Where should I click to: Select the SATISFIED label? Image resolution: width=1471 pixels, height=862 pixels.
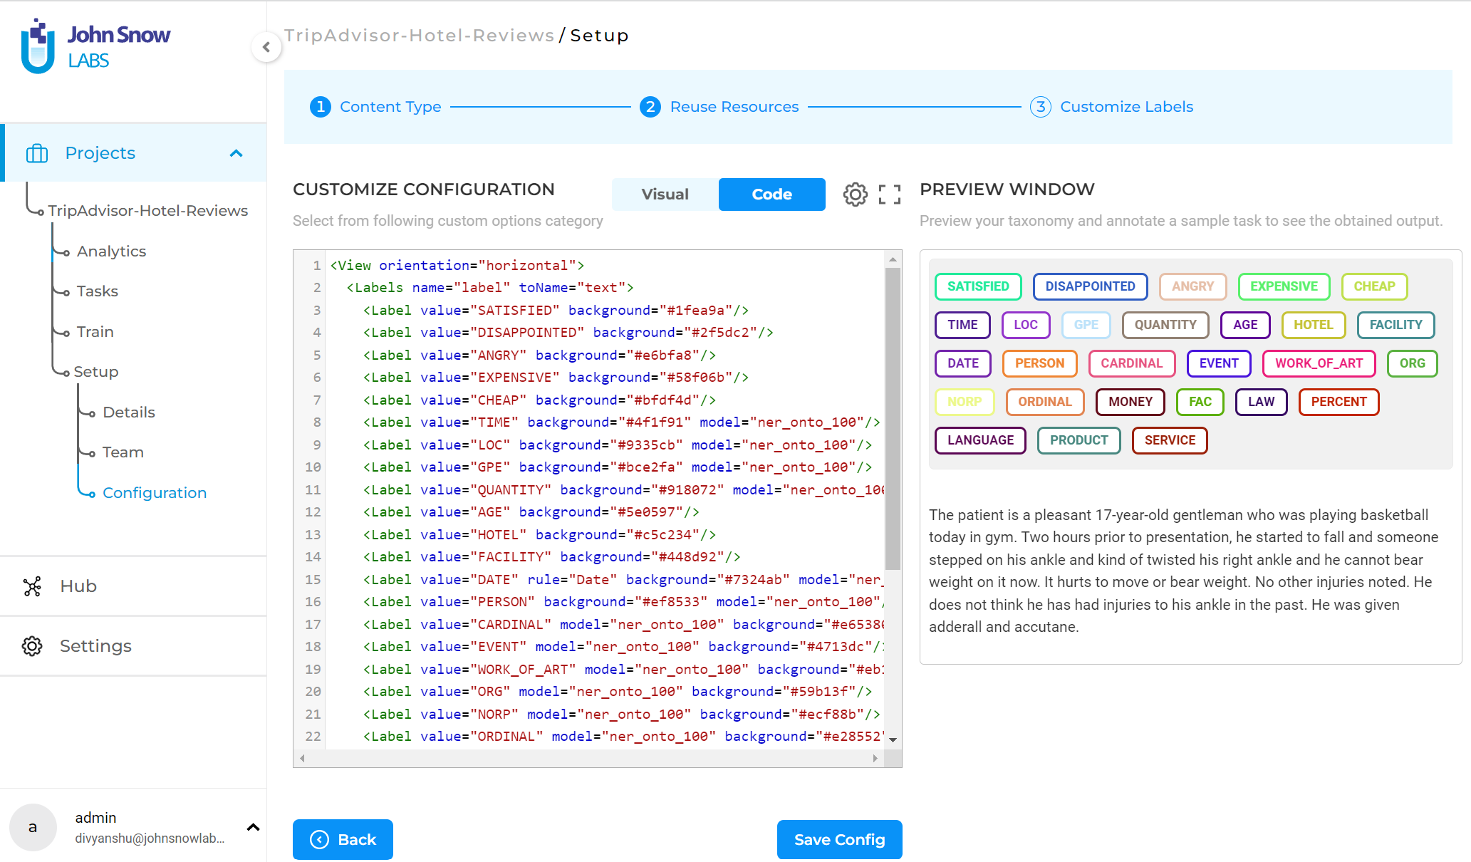[x=978, y=286]
